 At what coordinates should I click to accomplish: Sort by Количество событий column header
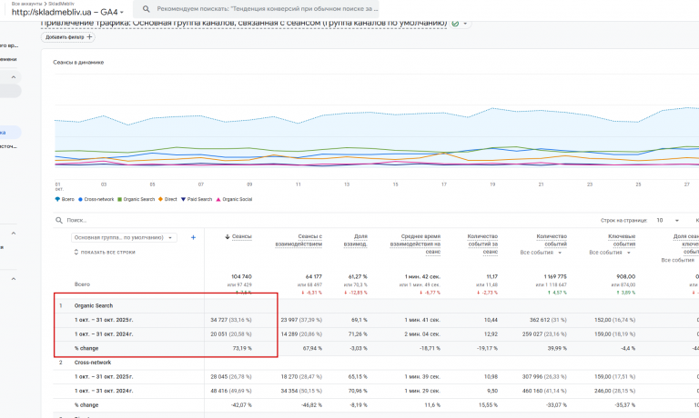point(552,241)
